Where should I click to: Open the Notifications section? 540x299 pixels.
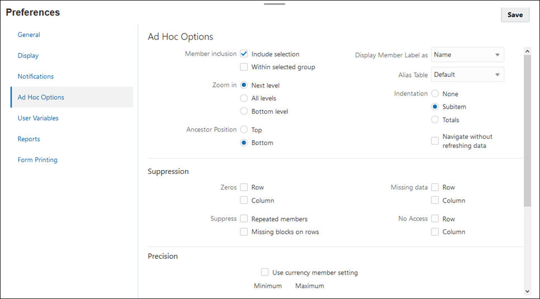36,76
